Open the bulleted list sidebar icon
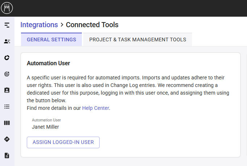The image size is (247, 166). [x=7, y=107]
